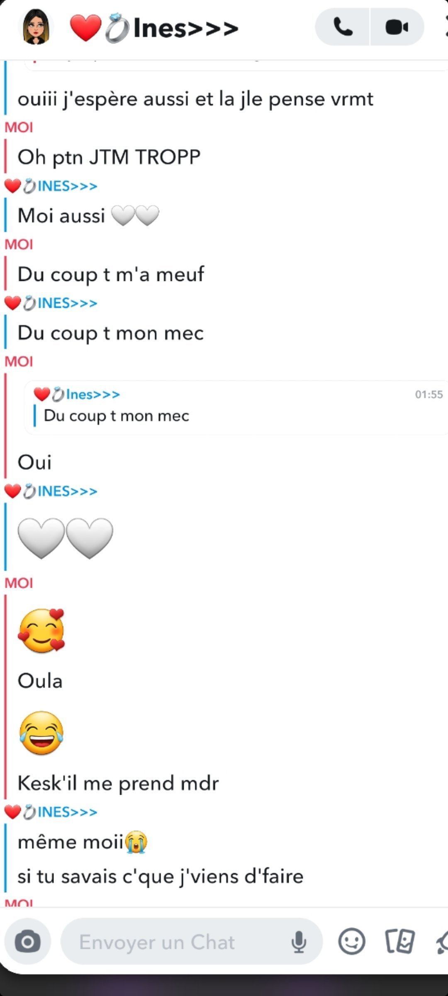Tap the 'Moi aussi' message with hearts
448x996 pixels.
pos(88,216)
